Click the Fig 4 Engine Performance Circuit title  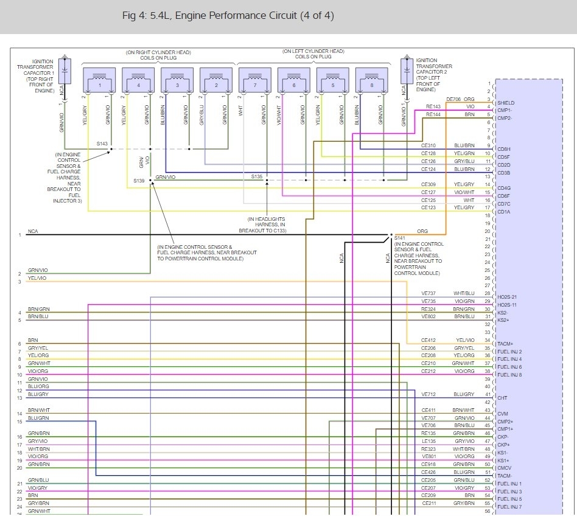click(228, 15)
